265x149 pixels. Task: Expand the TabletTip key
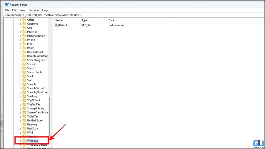(x=20, y=117)
